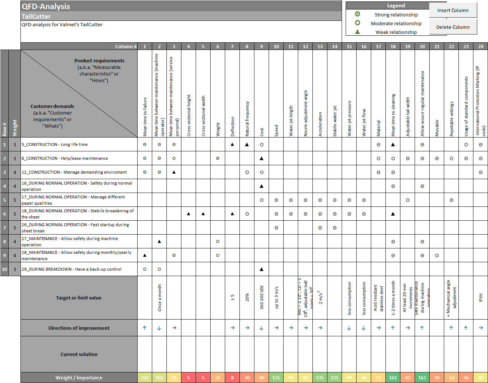
Task: Click up arrow below 1-2 times a month
Action: 393,328
